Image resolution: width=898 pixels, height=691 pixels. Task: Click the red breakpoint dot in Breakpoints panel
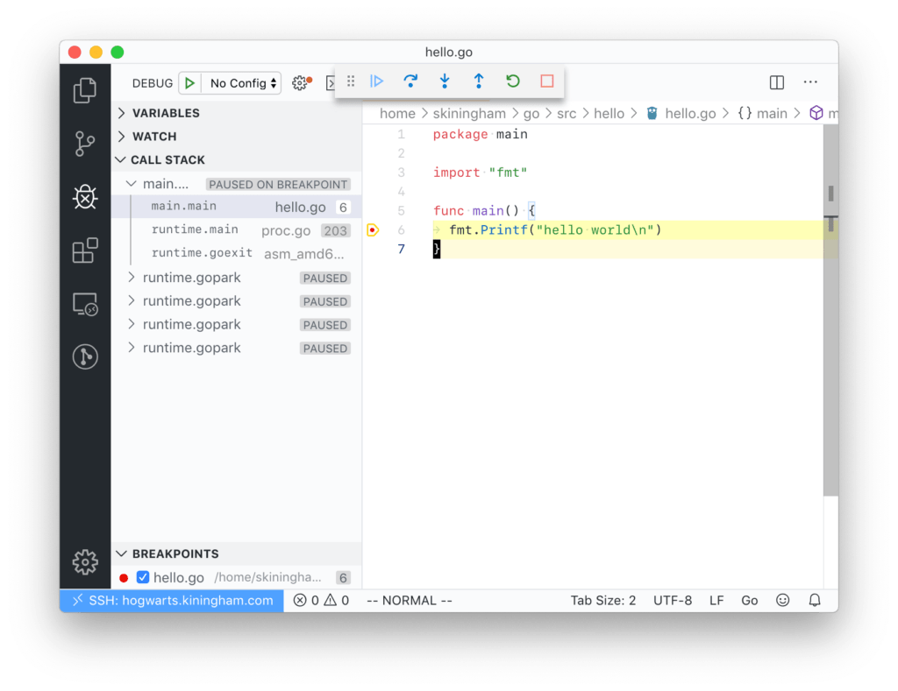[x=125, y=577]
